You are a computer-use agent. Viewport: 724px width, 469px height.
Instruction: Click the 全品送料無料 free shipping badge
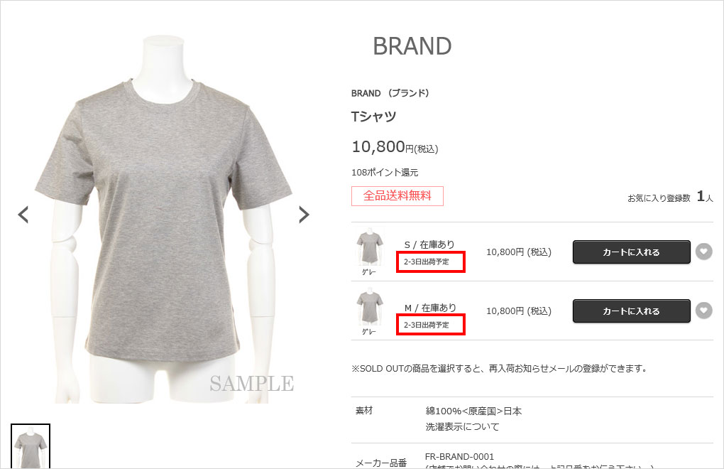click(397, 196)
